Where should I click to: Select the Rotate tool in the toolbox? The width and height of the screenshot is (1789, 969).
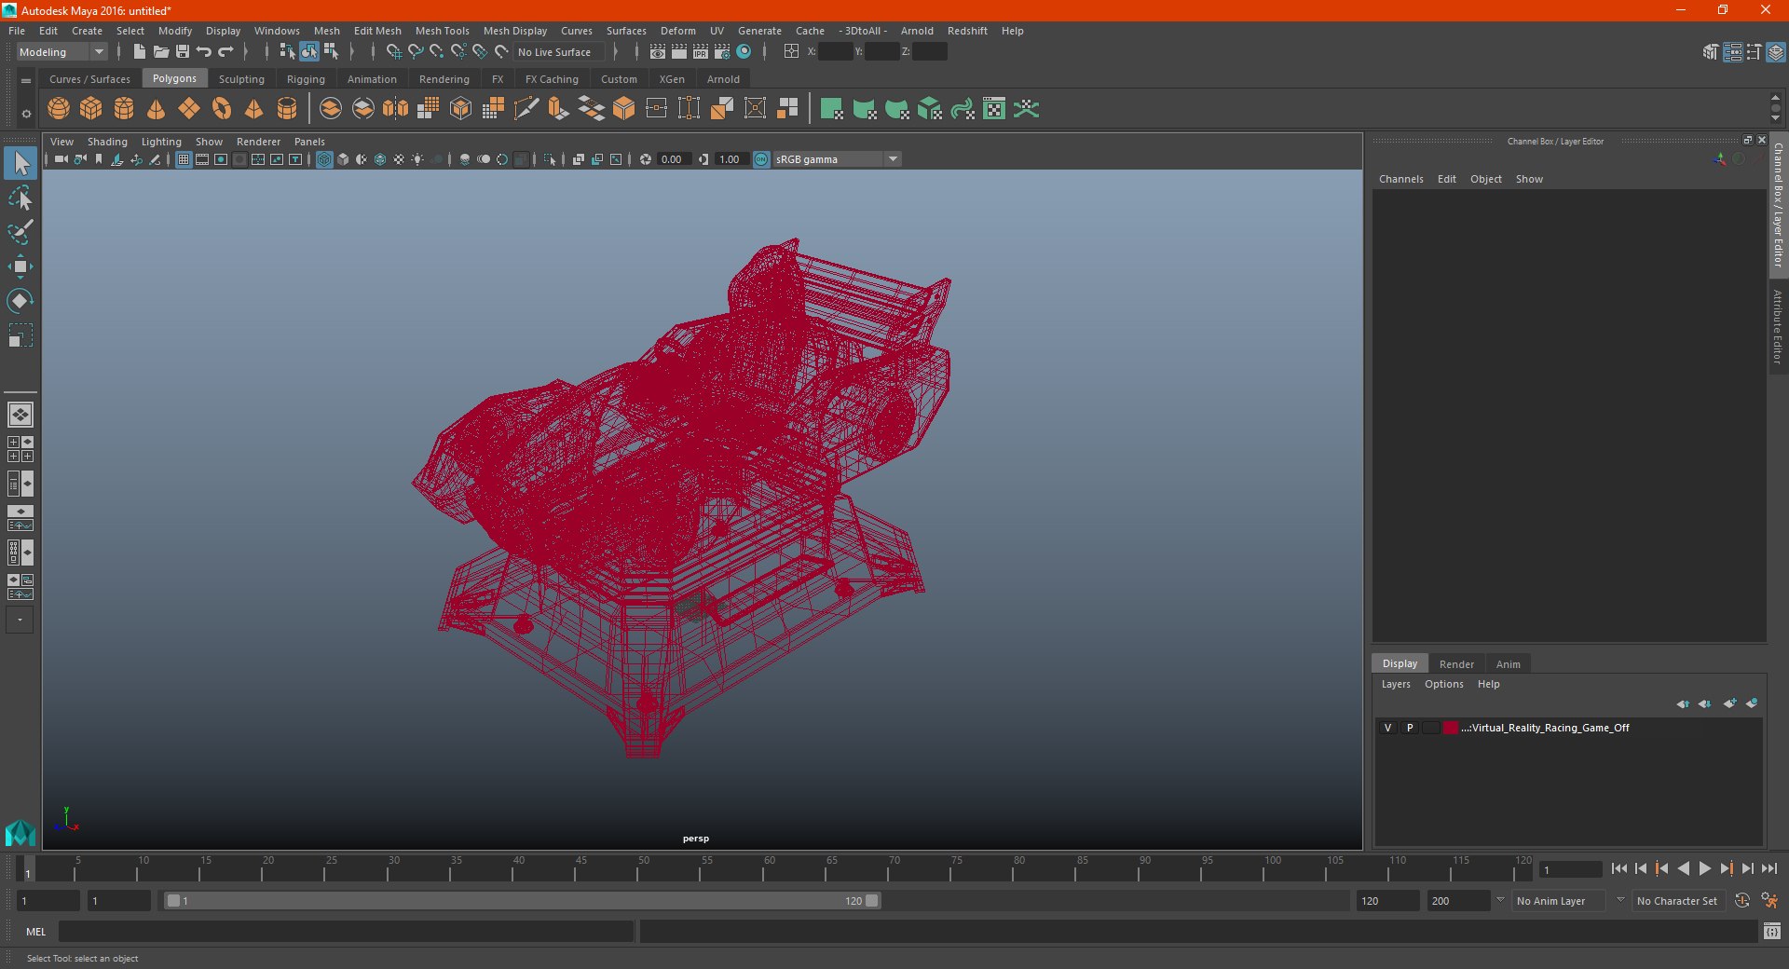click(20, 300)
